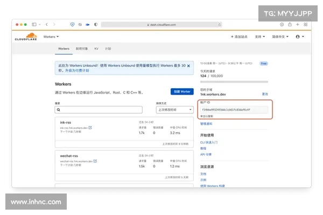Click the Safari share icon

click(289, 24)
